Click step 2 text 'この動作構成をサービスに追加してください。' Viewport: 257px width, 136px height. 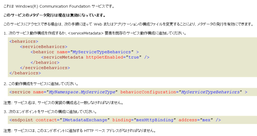click(41, 84)
